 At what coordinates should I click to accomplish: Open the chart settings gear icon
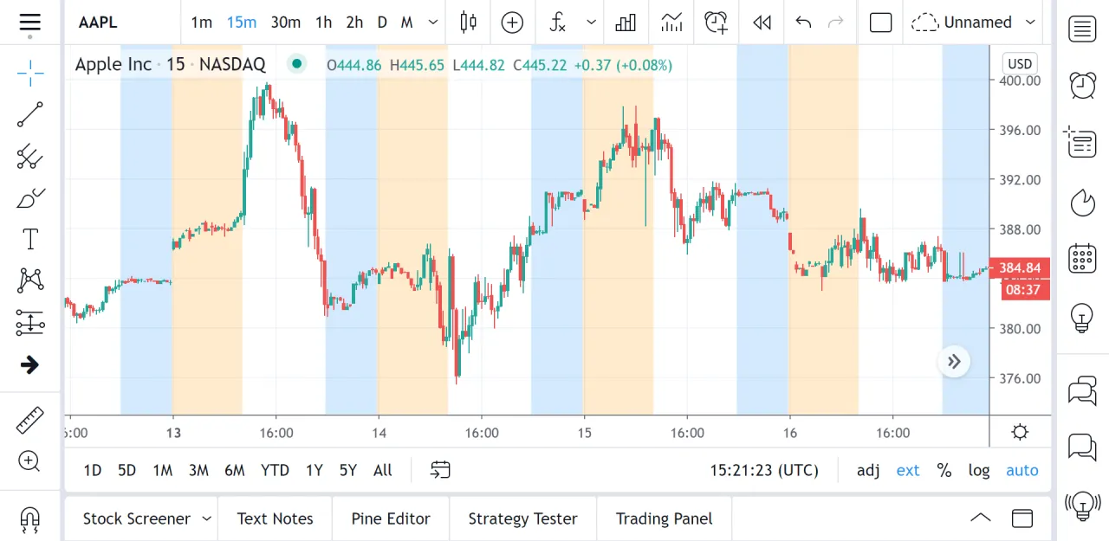click(x=1020, y=433)
